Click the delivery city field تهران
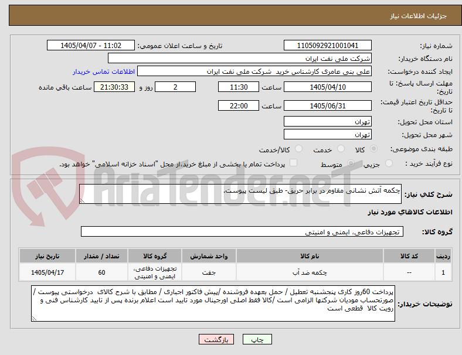Screen dimensions: 462x355 click(x=328, y=134)
